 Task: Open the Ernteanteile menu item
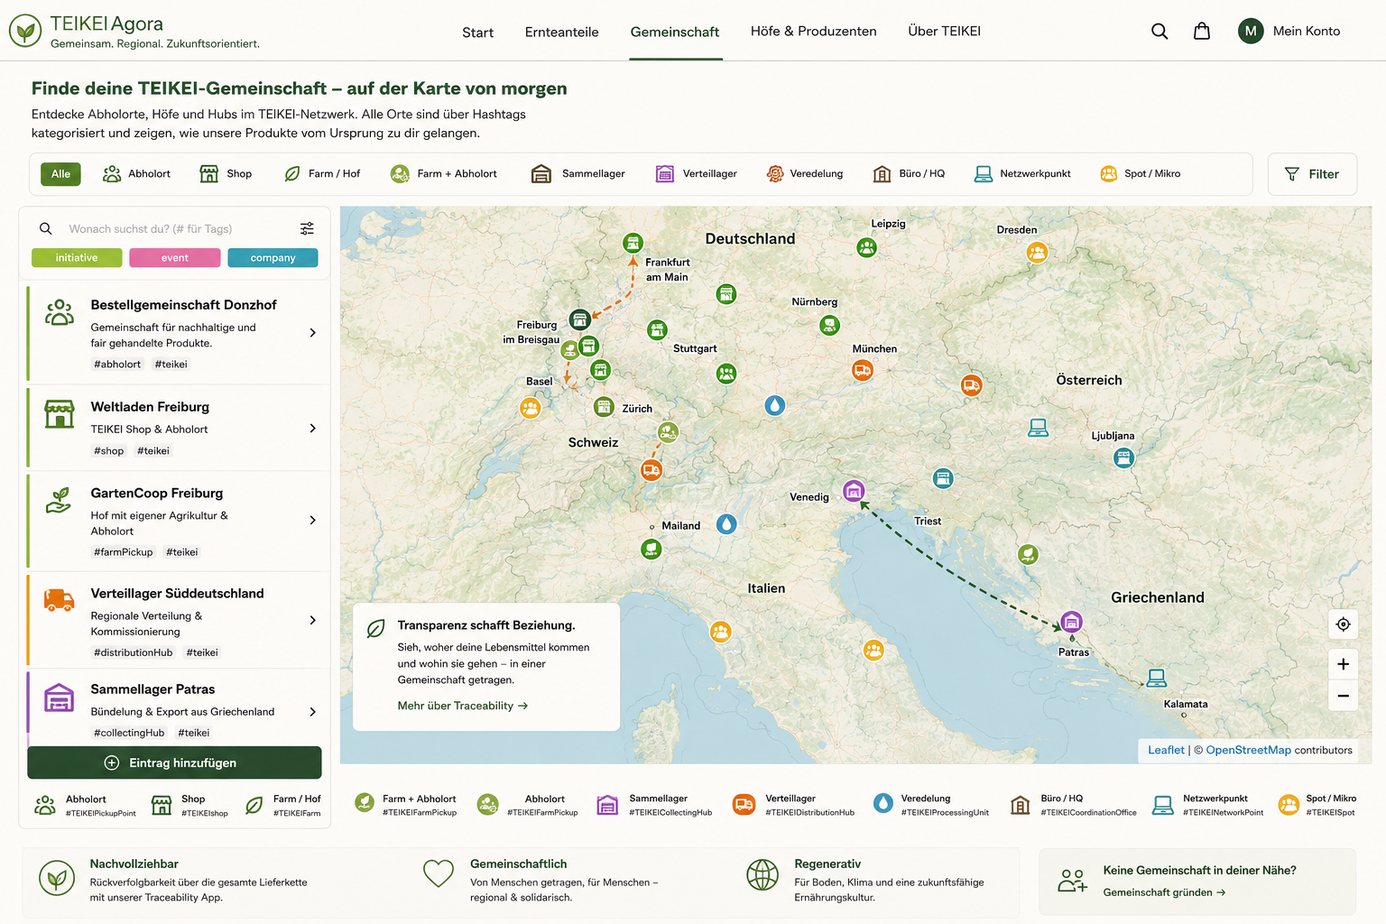(561, 32)
